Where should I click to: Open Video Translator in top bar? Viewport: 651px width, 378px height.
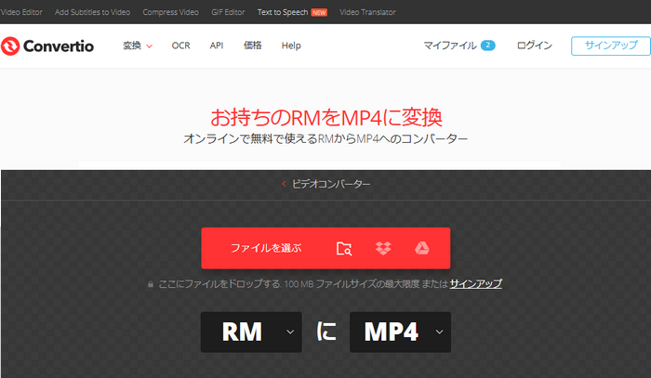(x=367, y=12)
